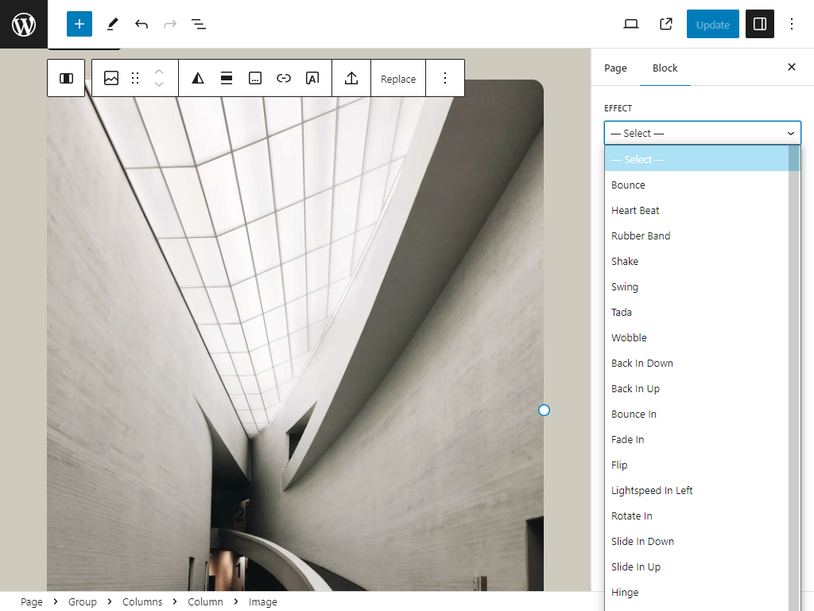Screen dimensions: 814x611
Task: Select the Tools pencil icon
Action: click(x=113, y=24)
